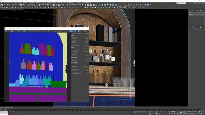The width and height of the screenshot is (205, 115).
Task: Open the File menu
Action: pyautogui.click(x=1, y=3)
